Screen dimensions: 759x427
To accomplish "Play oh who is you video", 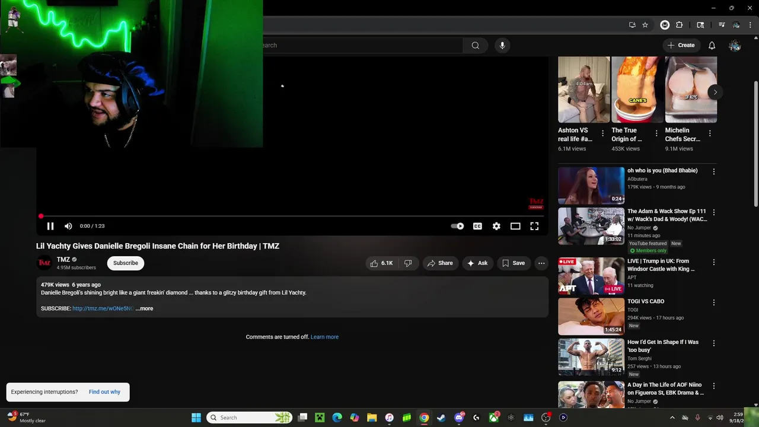I will [591, 186].
